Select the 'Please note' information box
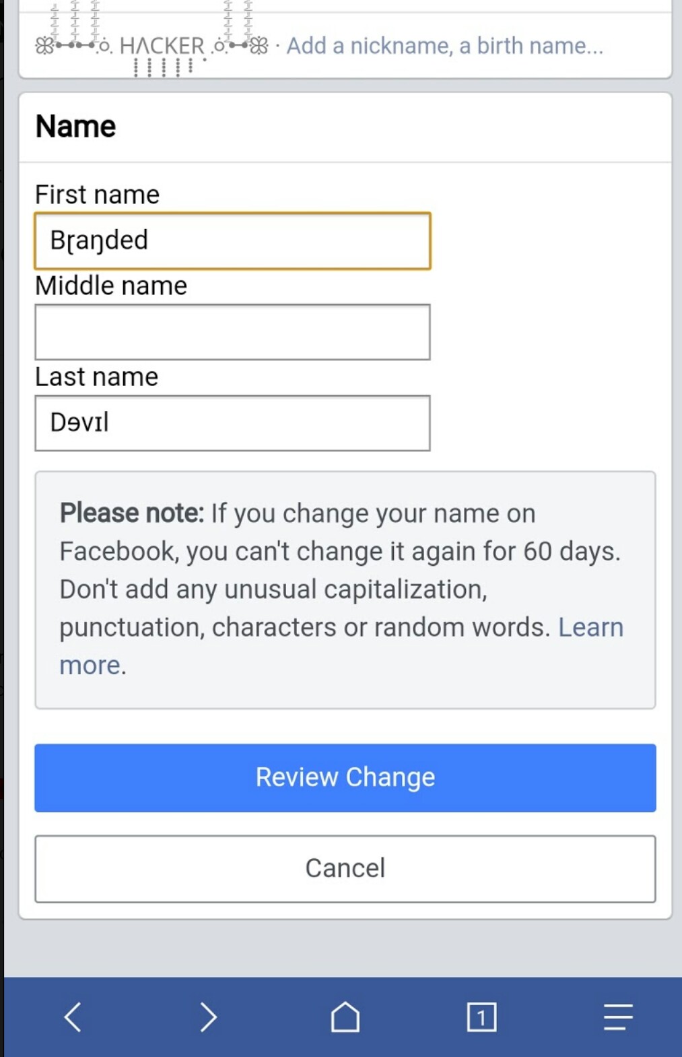The image size is (682, 1057). point(344,589)
